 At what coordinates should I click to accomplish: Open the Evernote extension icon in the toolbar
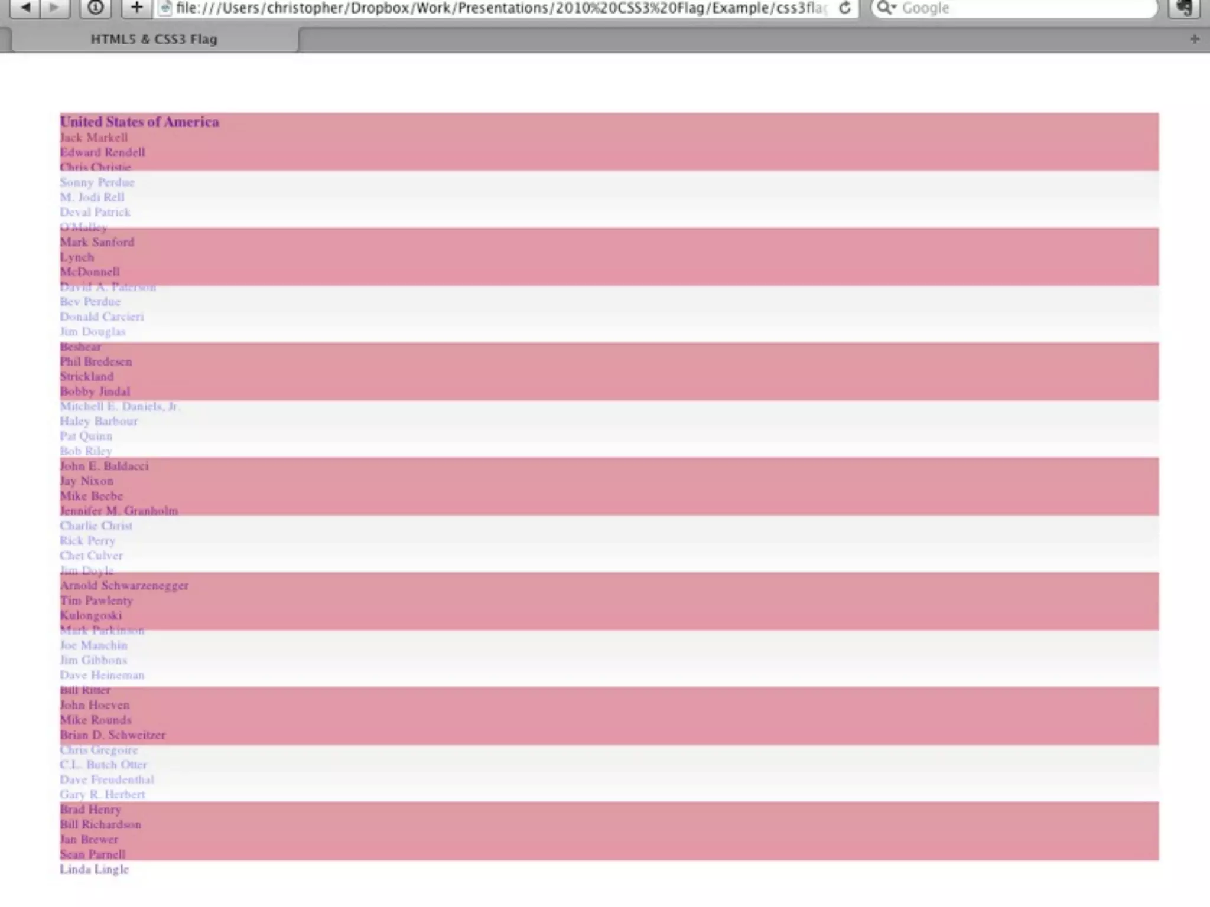pyautogui.click(x=1185, y=8)
